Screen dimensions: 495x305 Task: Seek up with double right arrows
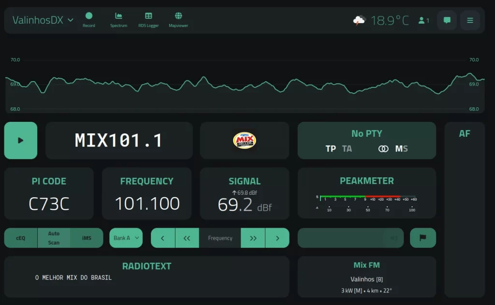click(253, 238)
